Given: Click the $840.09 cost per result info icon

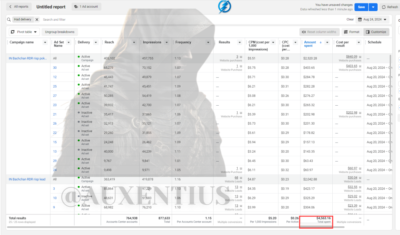Looking at the screenshot, I should (360, 57).
